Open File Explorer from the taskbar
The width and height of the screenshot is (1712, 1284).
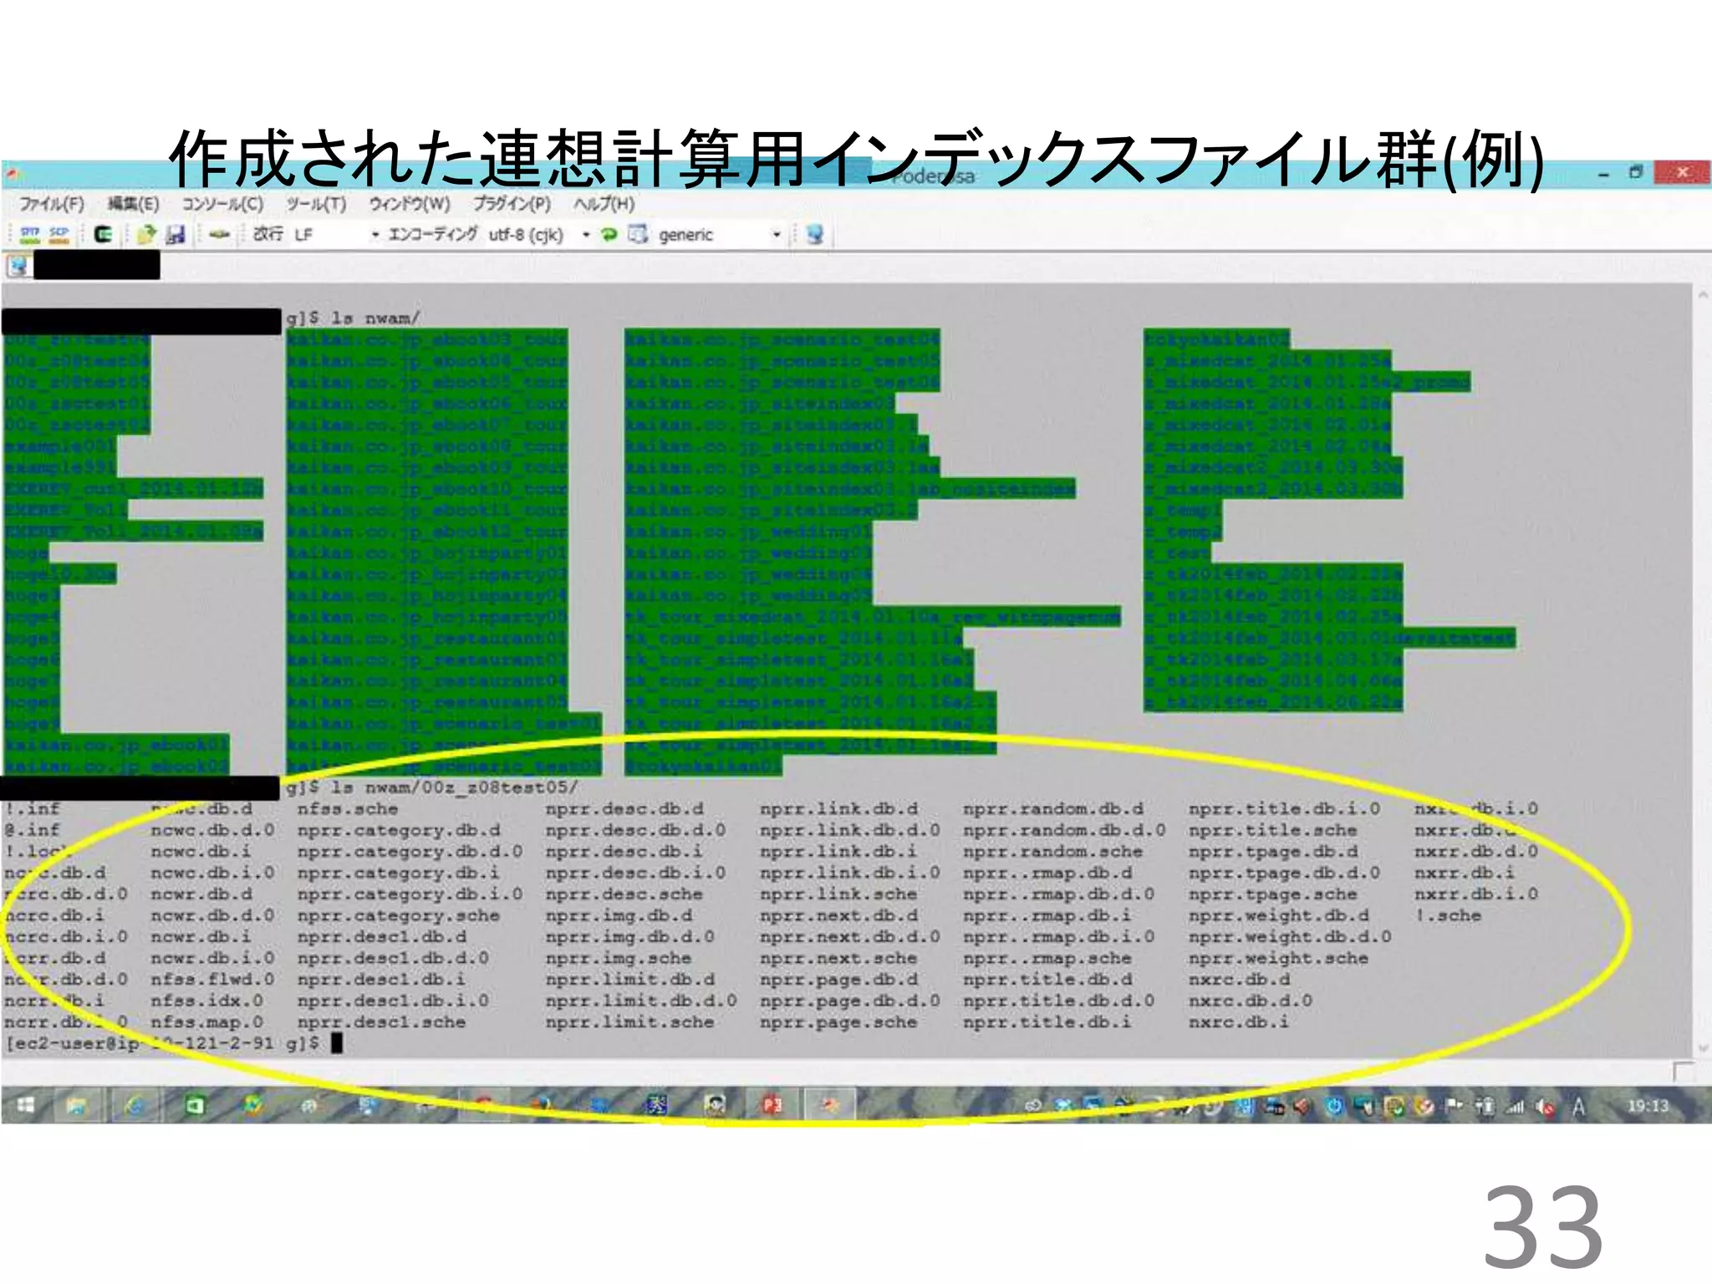[76, 1105]
